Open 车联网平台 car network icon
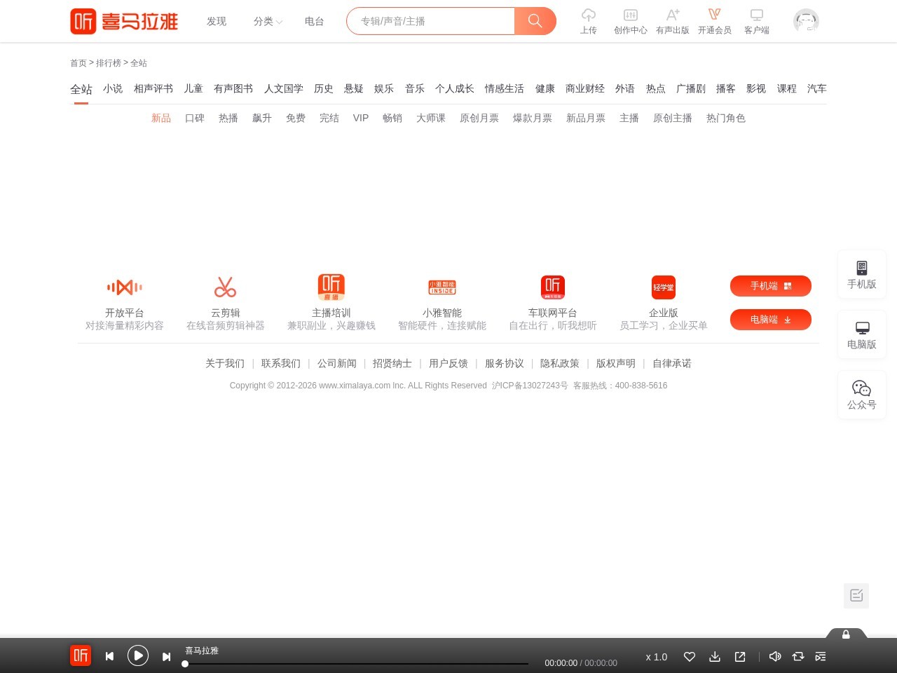 click(553, 287)
